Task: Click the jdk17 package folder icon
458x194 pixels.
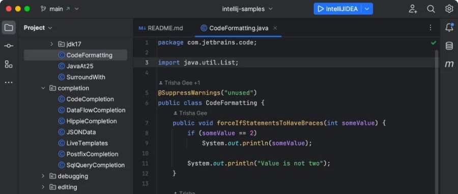Action: (62, 44)
